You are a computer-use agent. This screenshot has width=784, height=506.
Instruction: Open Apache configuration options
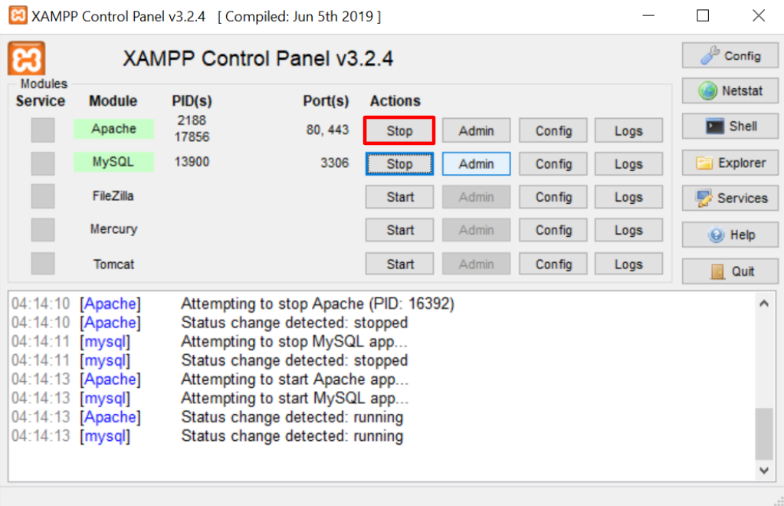pyautogui.click(x=552, y=130)
